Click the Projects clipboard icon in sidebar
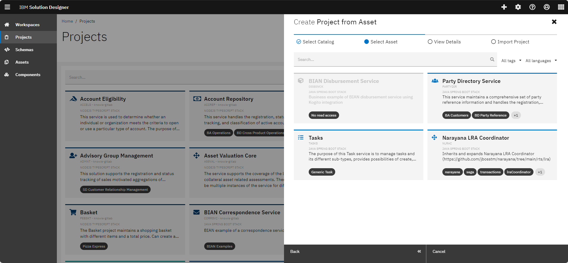This screenshot has width=568, height=263. [7, 37]
